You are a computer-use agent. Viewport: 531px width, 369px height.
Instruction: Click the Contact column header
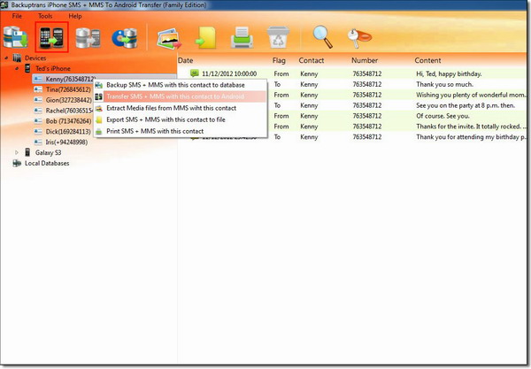(x=312, y=60)
